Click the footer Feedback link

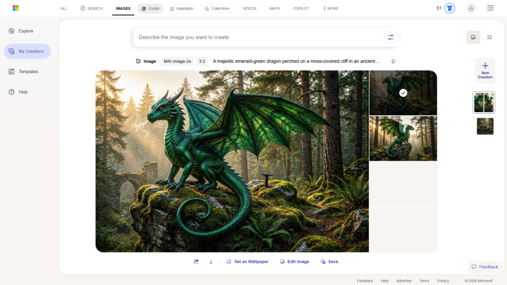tap(365, 281)
